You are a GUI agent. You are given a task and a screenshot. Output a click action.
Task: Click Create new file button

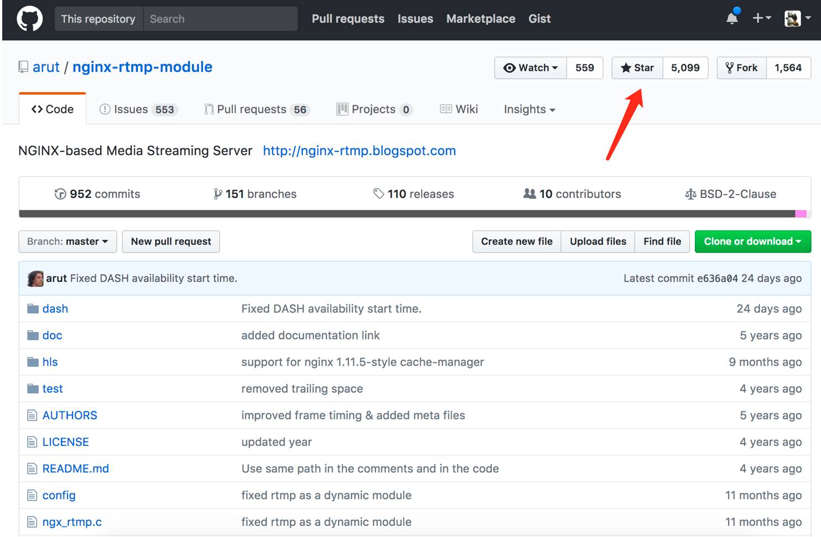pyautogui.click(x=517, y=241)
